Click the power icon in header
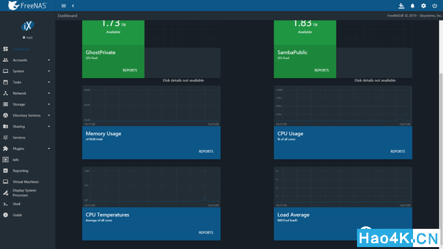443x249 pixels. pyautogui.click(x=435, y=6)
